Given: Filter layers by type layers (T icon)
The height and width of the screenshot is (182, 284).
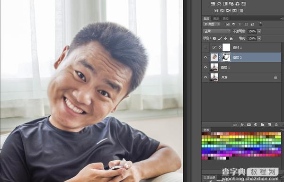Looking at the screenshot, I should coord(240,24).
